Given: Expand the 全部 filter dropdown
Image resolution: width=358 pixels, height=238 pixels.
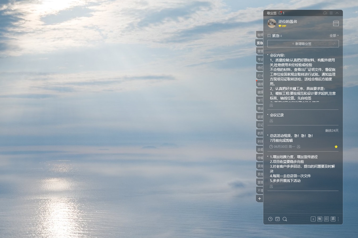Looking at the screenshot, I should pyautogui.click(x=334, y=35).
